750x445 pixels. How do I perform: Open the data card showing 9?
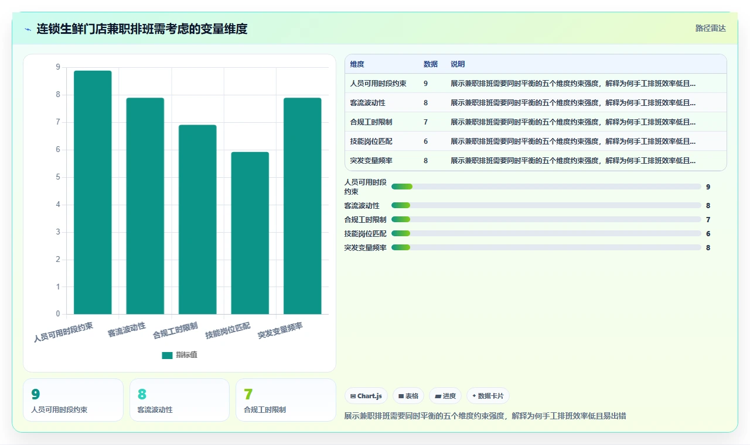73,400
